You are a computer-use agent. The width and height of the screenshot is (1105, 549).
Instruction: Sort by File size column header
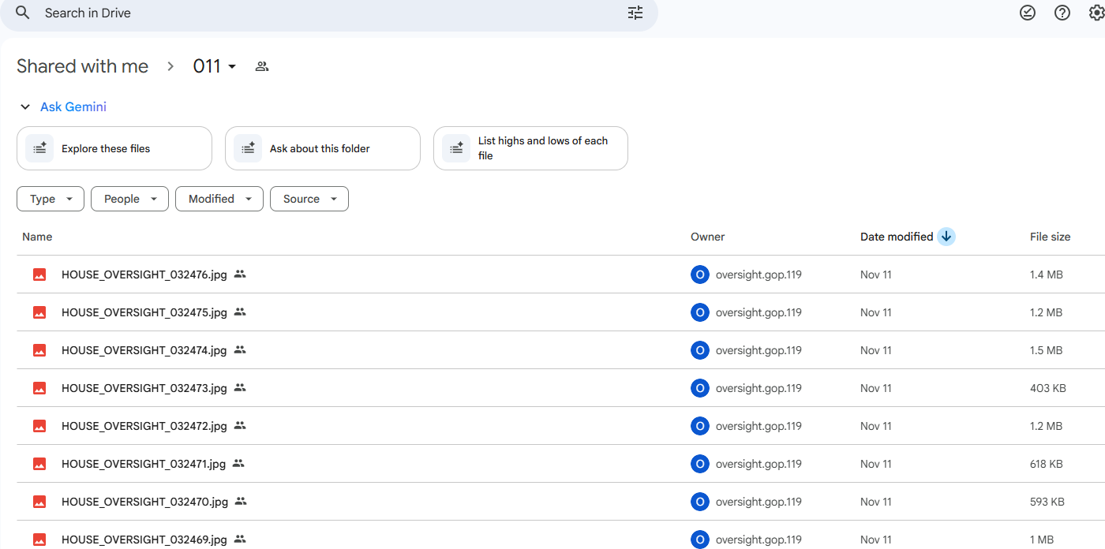[1050, 237]
